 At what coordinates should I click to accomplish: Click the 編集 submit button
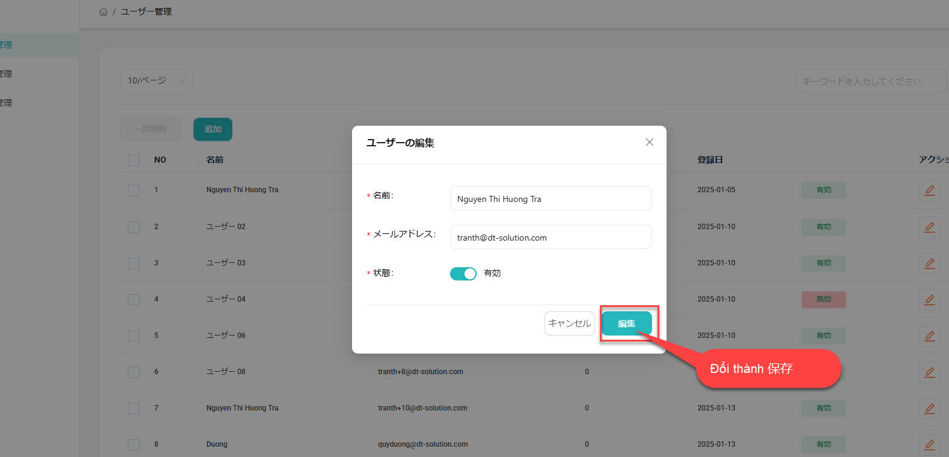point(626,323)
